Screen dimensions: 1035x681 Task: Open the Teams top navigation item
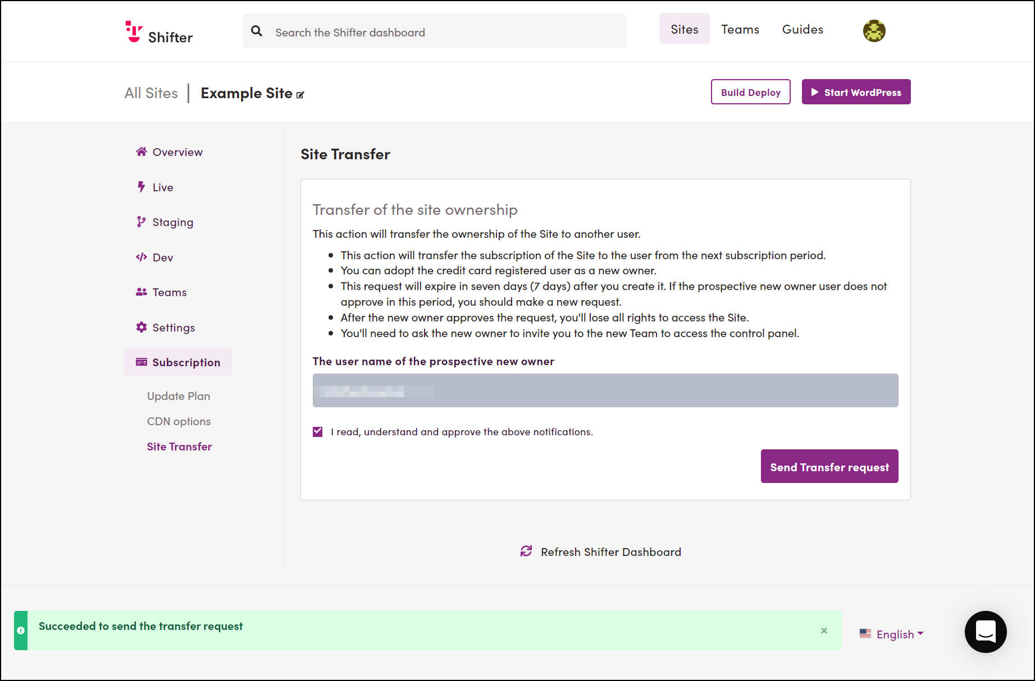[x=740, y=29]
